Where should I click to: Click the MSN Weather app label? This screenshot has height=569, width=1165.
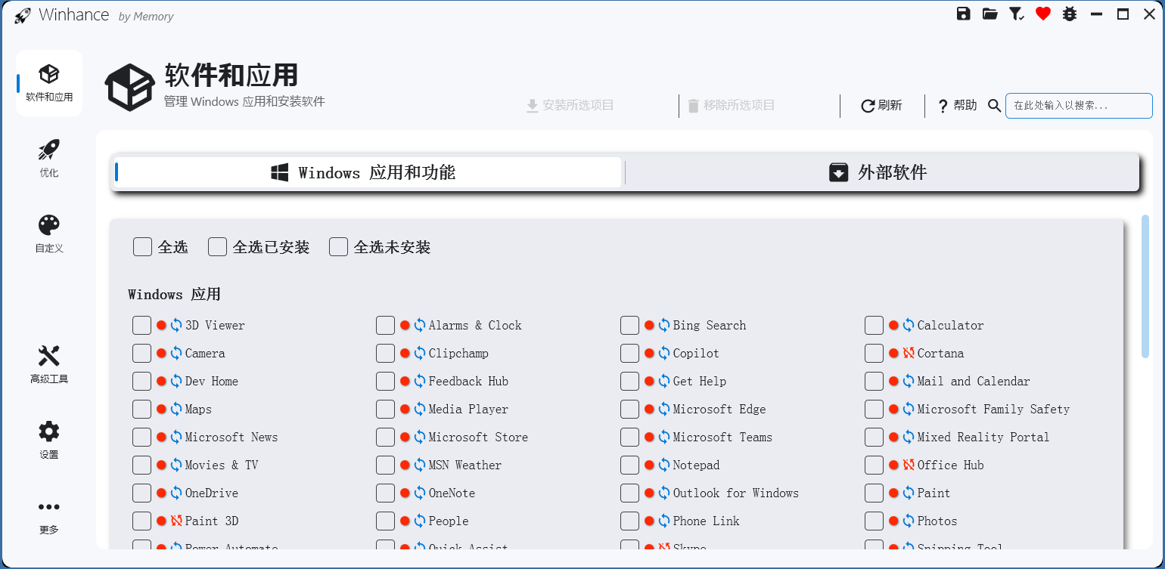(x=465, y=465)
